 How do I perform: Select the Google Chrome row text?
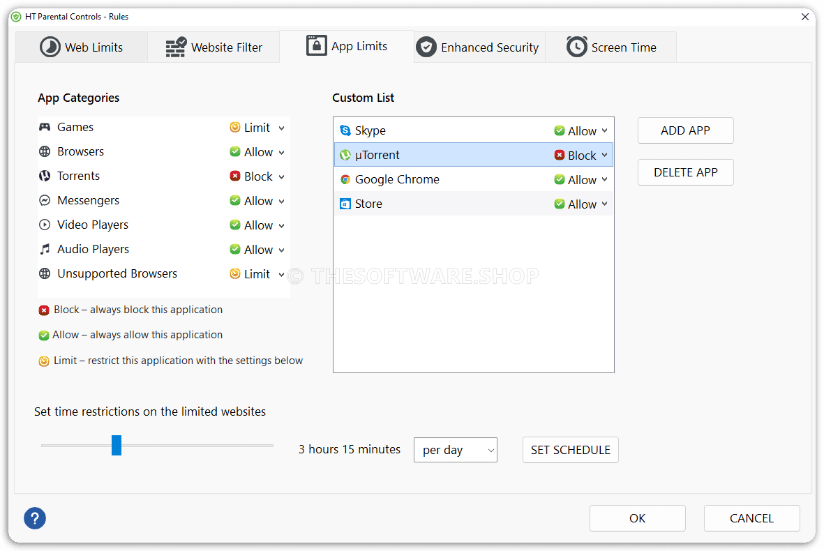point(397,179)
